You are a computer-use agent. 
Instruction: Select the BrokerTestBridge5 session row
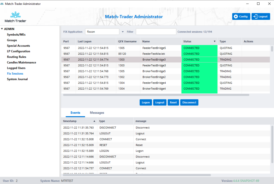166,71
